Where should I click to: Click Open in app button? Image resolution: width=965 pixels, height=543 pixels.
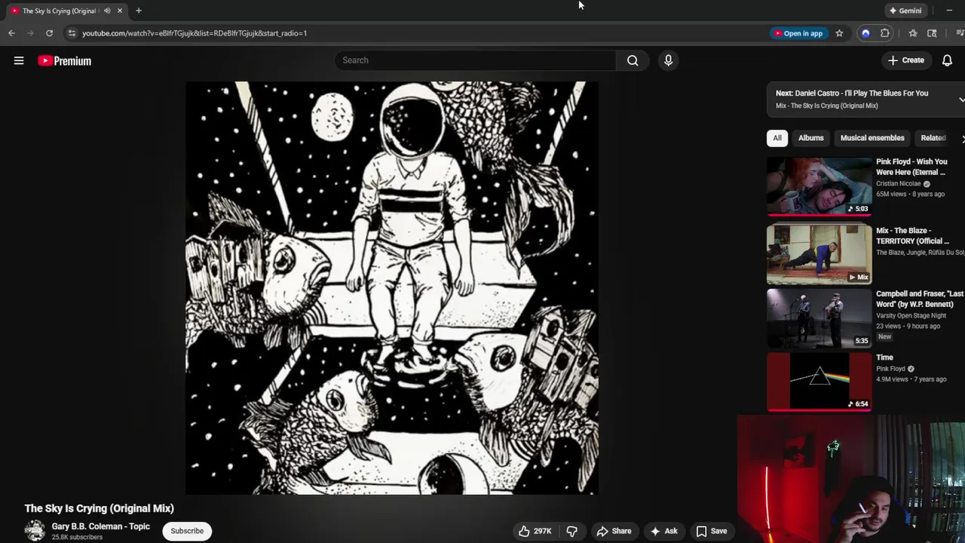tap(798, 33)
